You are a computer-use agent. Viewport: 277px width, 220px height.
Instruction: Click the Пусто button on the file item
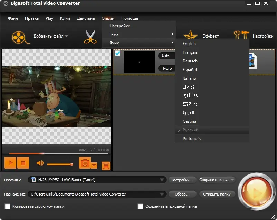tap(166, 68)
